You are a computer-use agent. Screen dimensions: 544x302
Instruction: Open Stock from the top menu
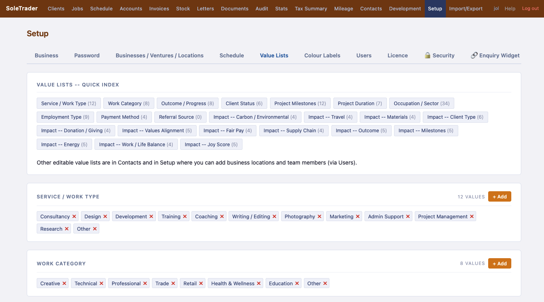coord(183,8)
